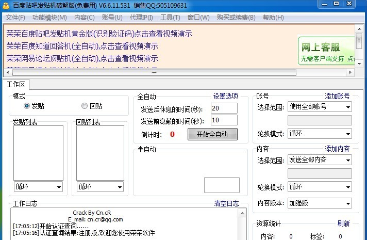The height and width of the screenshot is (240, 367).
Task: Click the 网上客服 banner
Action: pos(326,51)
